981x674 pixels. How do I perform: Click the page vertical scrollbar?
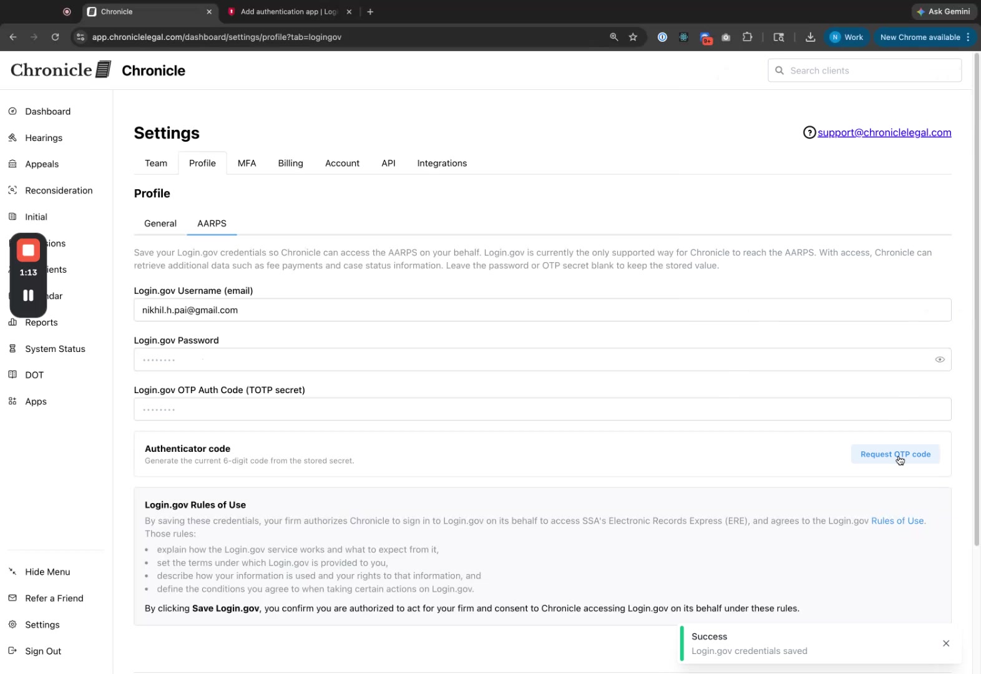click(x=977, y=300)
